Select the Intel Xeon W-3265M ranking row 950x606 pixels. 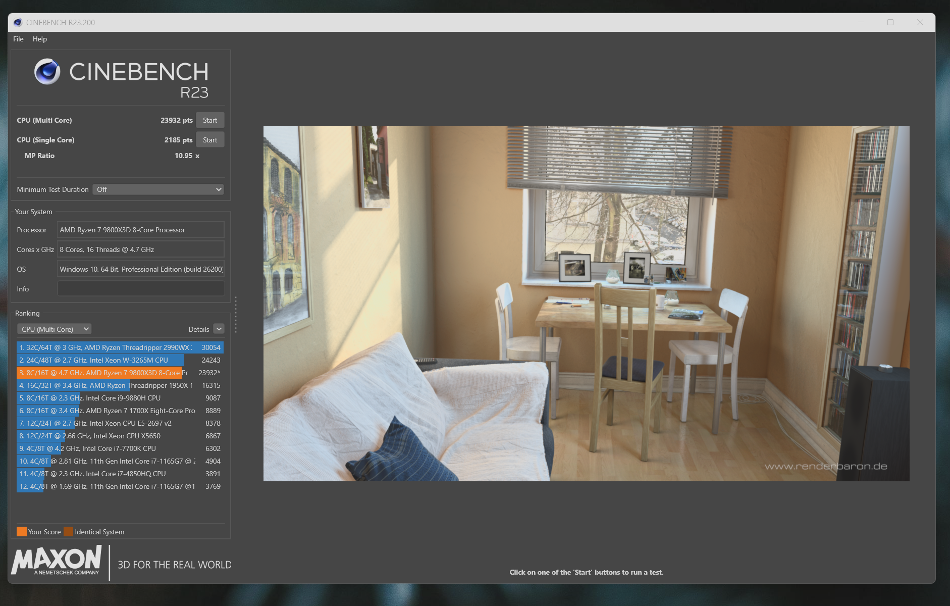coord(120,360)
